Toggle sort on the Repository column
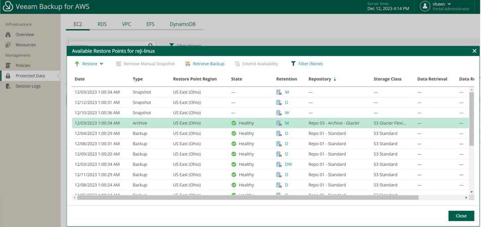Viewport: 481px width, 227px height. (322, 79)
